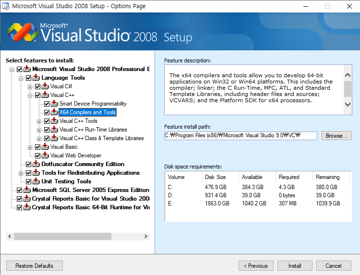Click install icon beside Tools for Redistributing Applications
The image size is (360, 275).
click(x=36, y=172)
